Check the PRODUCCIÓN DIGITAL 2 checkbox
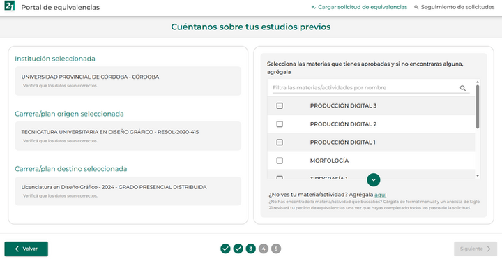The image size is (502, 259). pyautogui.click(x=280, y=124)
